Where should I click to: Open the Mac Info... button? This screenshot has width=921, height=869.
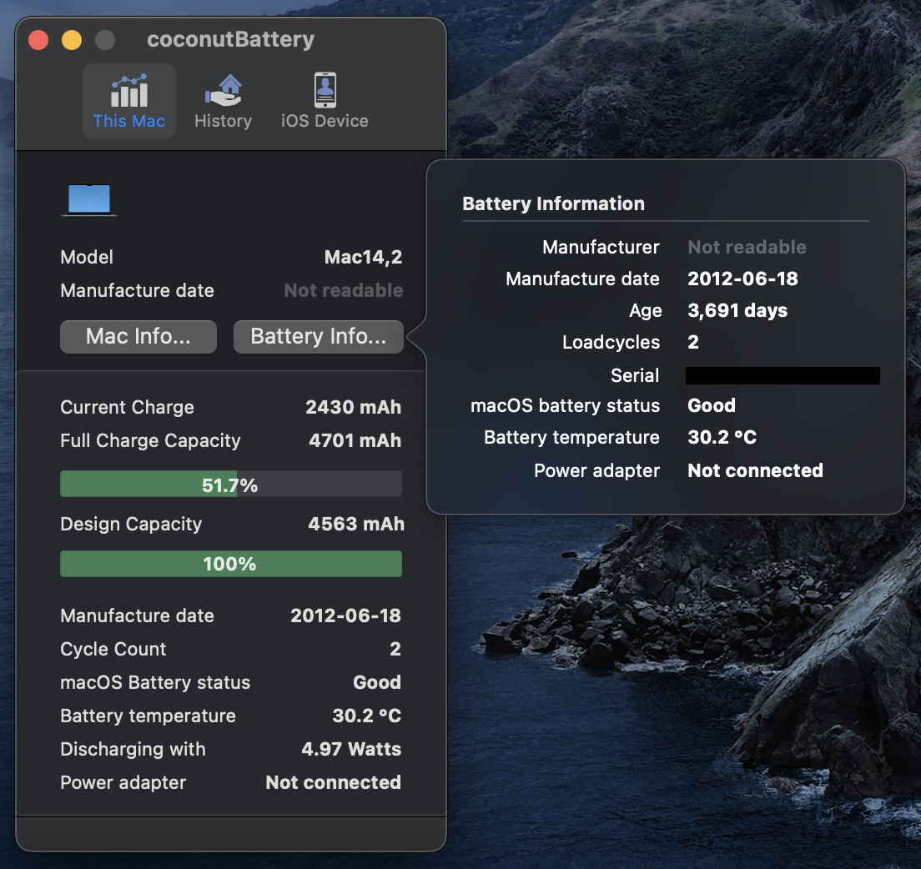tap(138, 337)
